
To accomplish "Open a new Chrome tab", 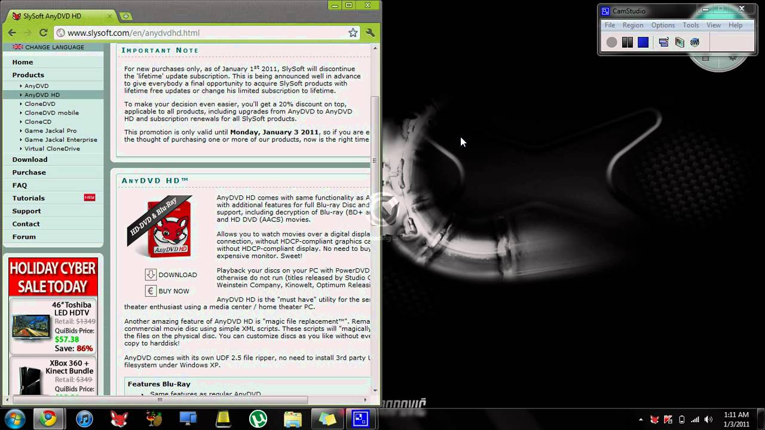I will point(126,16).
